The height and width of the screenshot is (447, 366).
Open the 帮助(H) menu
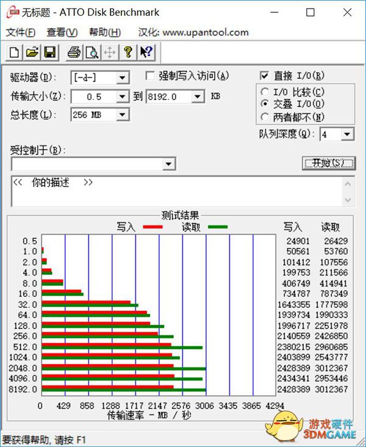pyautogui.click(x=105, y=32)
